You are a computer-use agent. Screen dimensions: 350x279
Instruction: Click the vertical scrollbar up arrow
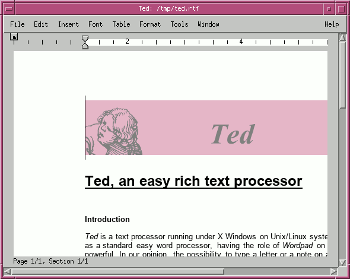[342, 37]
